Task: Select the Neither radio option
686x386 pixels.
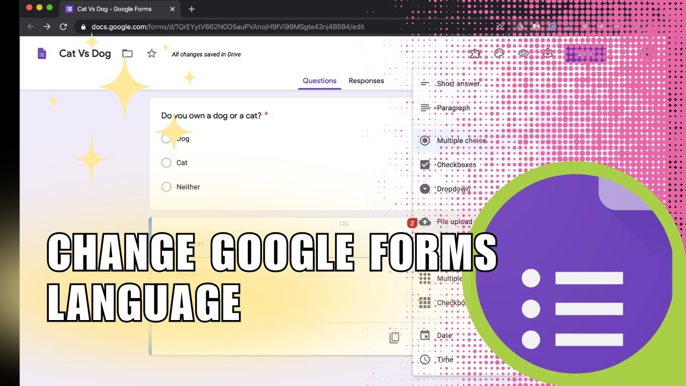Action: click(166, 187)
